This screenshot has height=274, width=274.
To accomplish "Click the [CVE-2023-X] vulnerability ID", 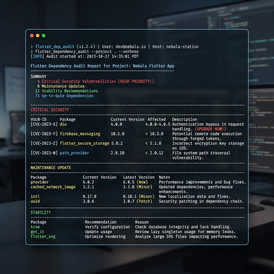I will (x=44, y=124).
